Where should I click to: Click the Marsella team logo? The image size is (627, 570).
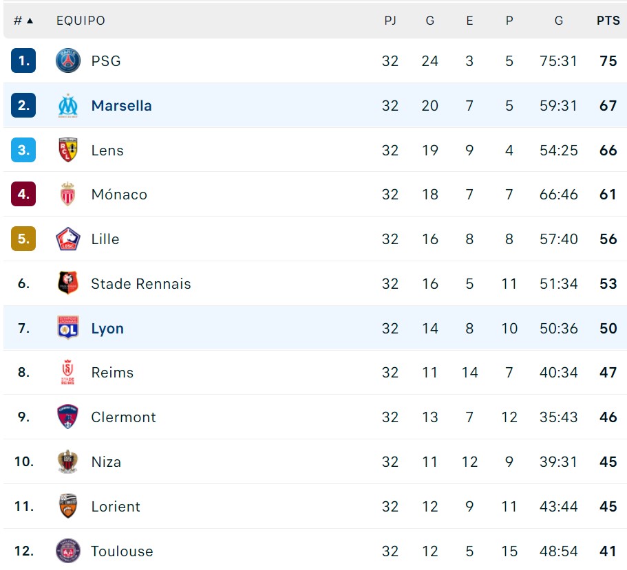coord(68,106)
